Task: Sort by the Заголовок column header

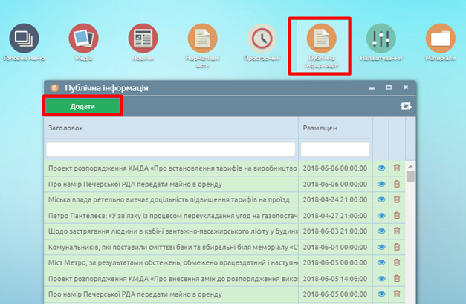Action: (170, 128)
